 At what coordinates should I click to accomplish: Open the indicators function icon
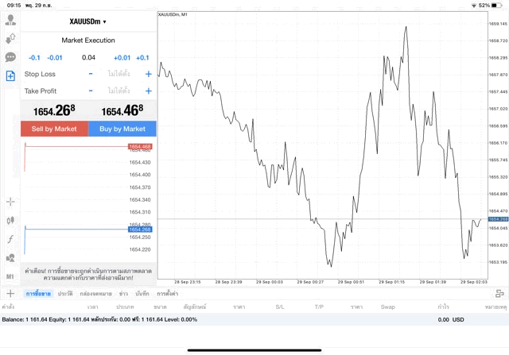(10, 239)
